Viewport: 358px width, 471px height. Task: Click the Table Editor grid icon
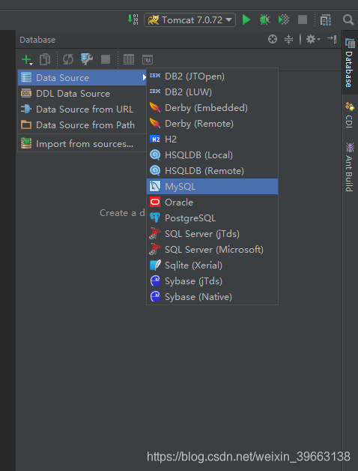point(129,59)
